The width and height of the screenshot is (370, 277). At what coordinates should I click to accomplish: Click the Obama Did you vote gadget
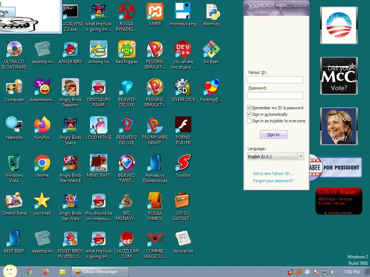pyautogui.click(x=339, y=25)
